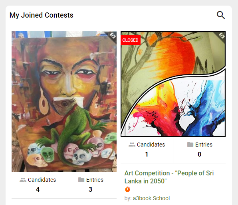Click entries folder icon under left painting
Viewport: 238px width, 205px height.
(x=81, y=180)
